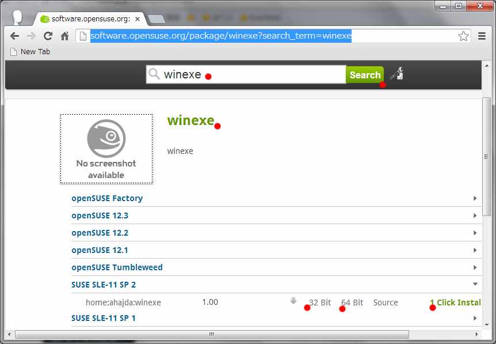The height and width of the screenshot is (344, 496).
Task: Expand the openSUSE 12.3 section
Action: coord(276,216)
